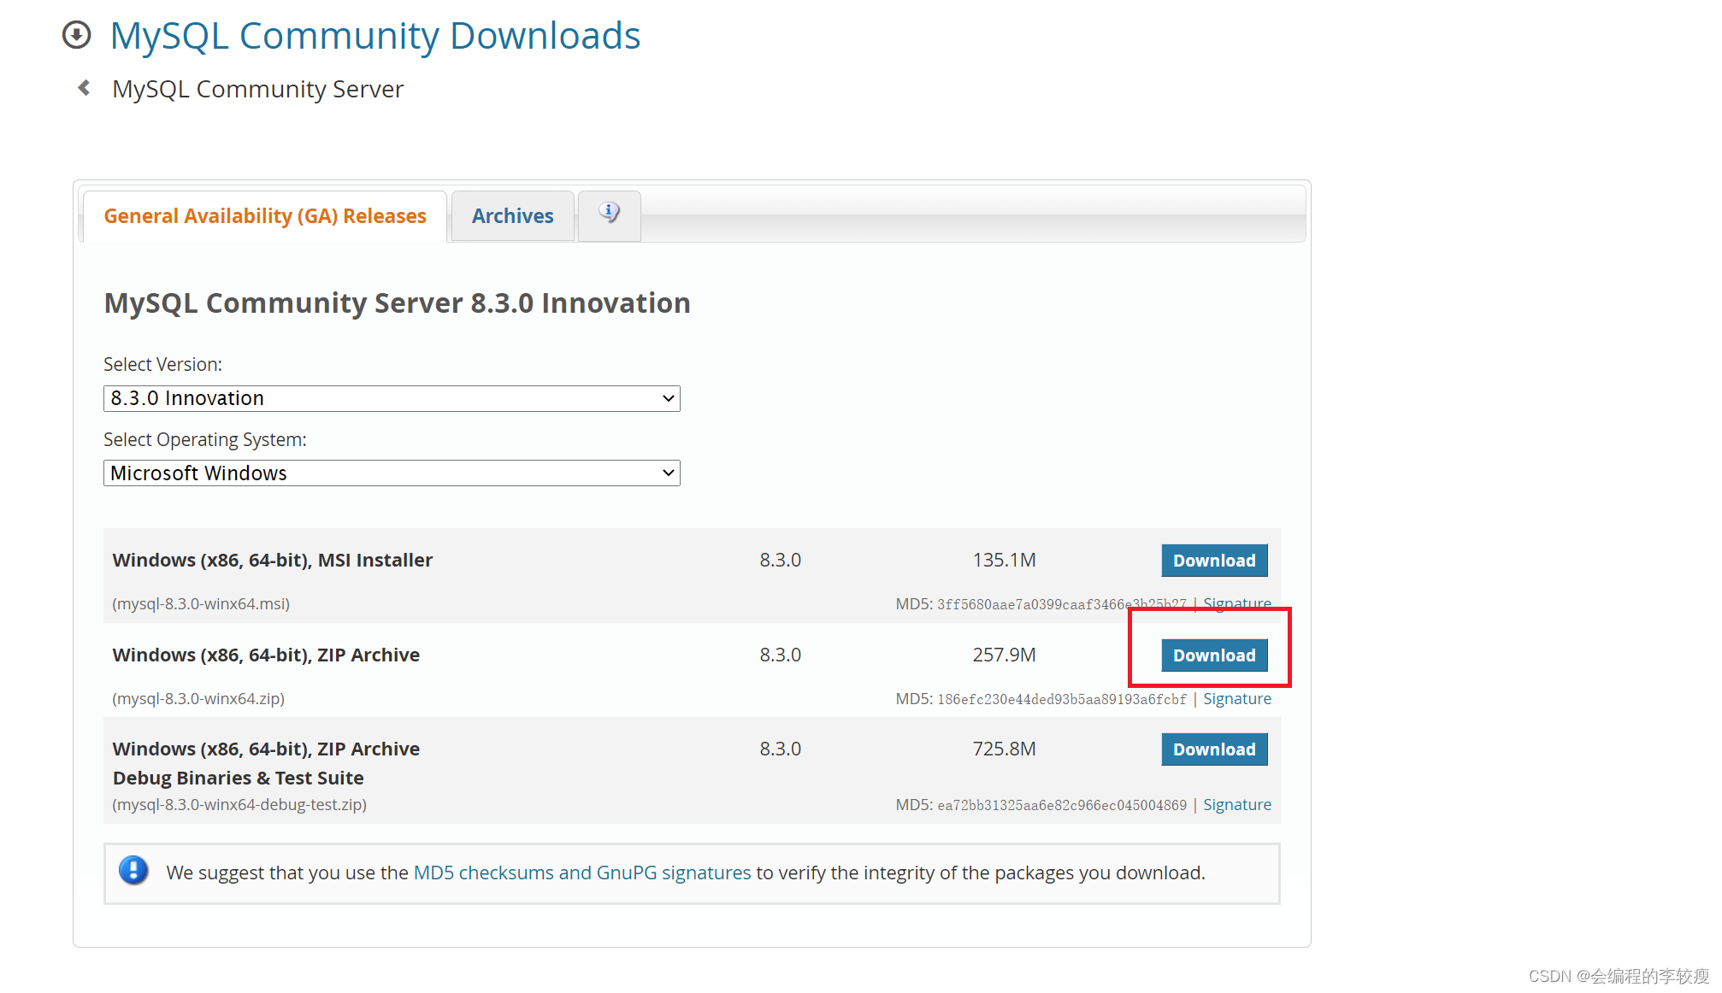Open Signature link for mysql-8.3.0-winx64.zip
Viewport: 1722px width, 993px height.
pos(1237,699)
